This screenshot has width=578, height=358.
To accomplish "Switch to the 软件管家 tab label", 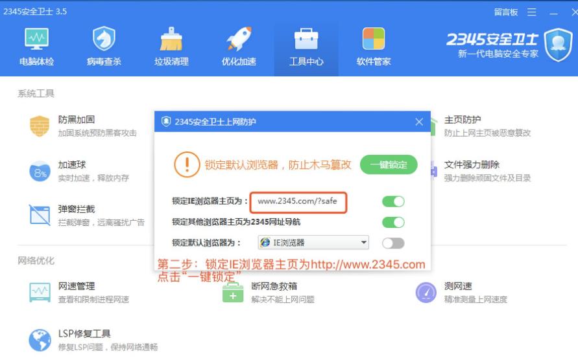I will point(374,62).
